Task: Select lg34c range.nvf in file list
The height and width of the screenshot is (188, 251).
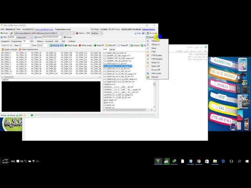Action: click(x=110, y=100)
